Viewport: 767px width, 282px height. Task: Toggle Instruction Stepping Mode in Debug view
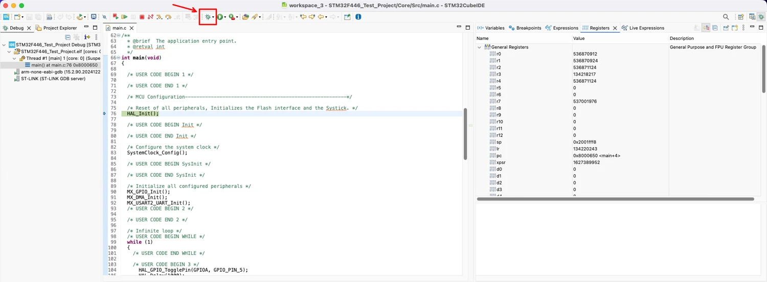(x=87, y=37)
